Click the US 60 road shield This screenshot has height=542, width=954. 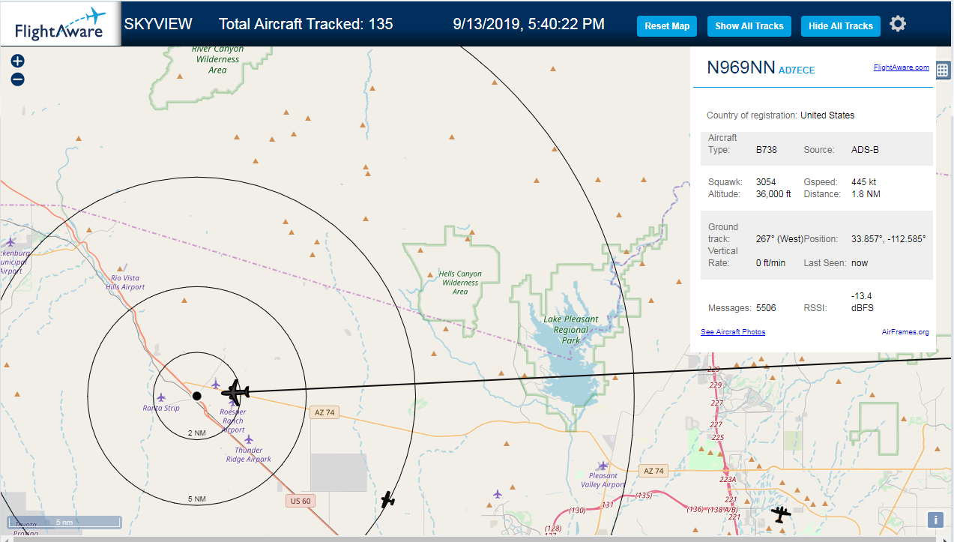point(300,501)
